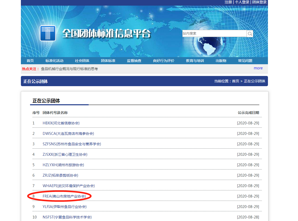Click the platform logo icon
The width and height of the screenshot is (298, 221).
coord(48,33)
